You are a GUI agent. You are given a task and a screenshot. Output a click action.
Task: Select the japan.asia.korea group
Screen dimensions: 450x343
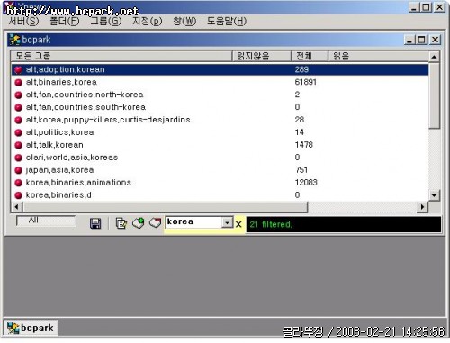(x=59, y=170)
